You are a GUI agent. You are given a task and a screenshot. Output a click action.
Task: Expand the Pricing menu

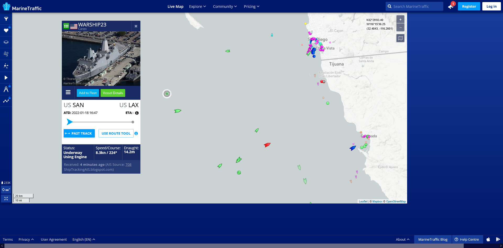(x=251, y=7)
